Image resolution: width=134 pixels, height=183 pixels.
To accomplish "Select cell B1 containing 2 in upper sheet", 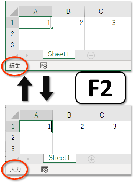I will click(68, 23).
